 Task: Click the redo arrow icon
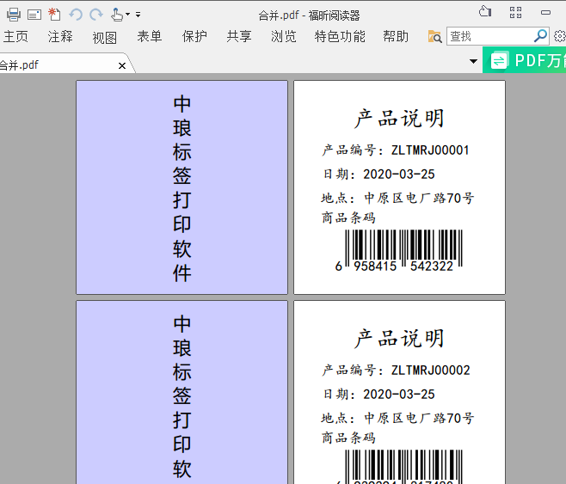pyautogui.click(x=95, y=14)
